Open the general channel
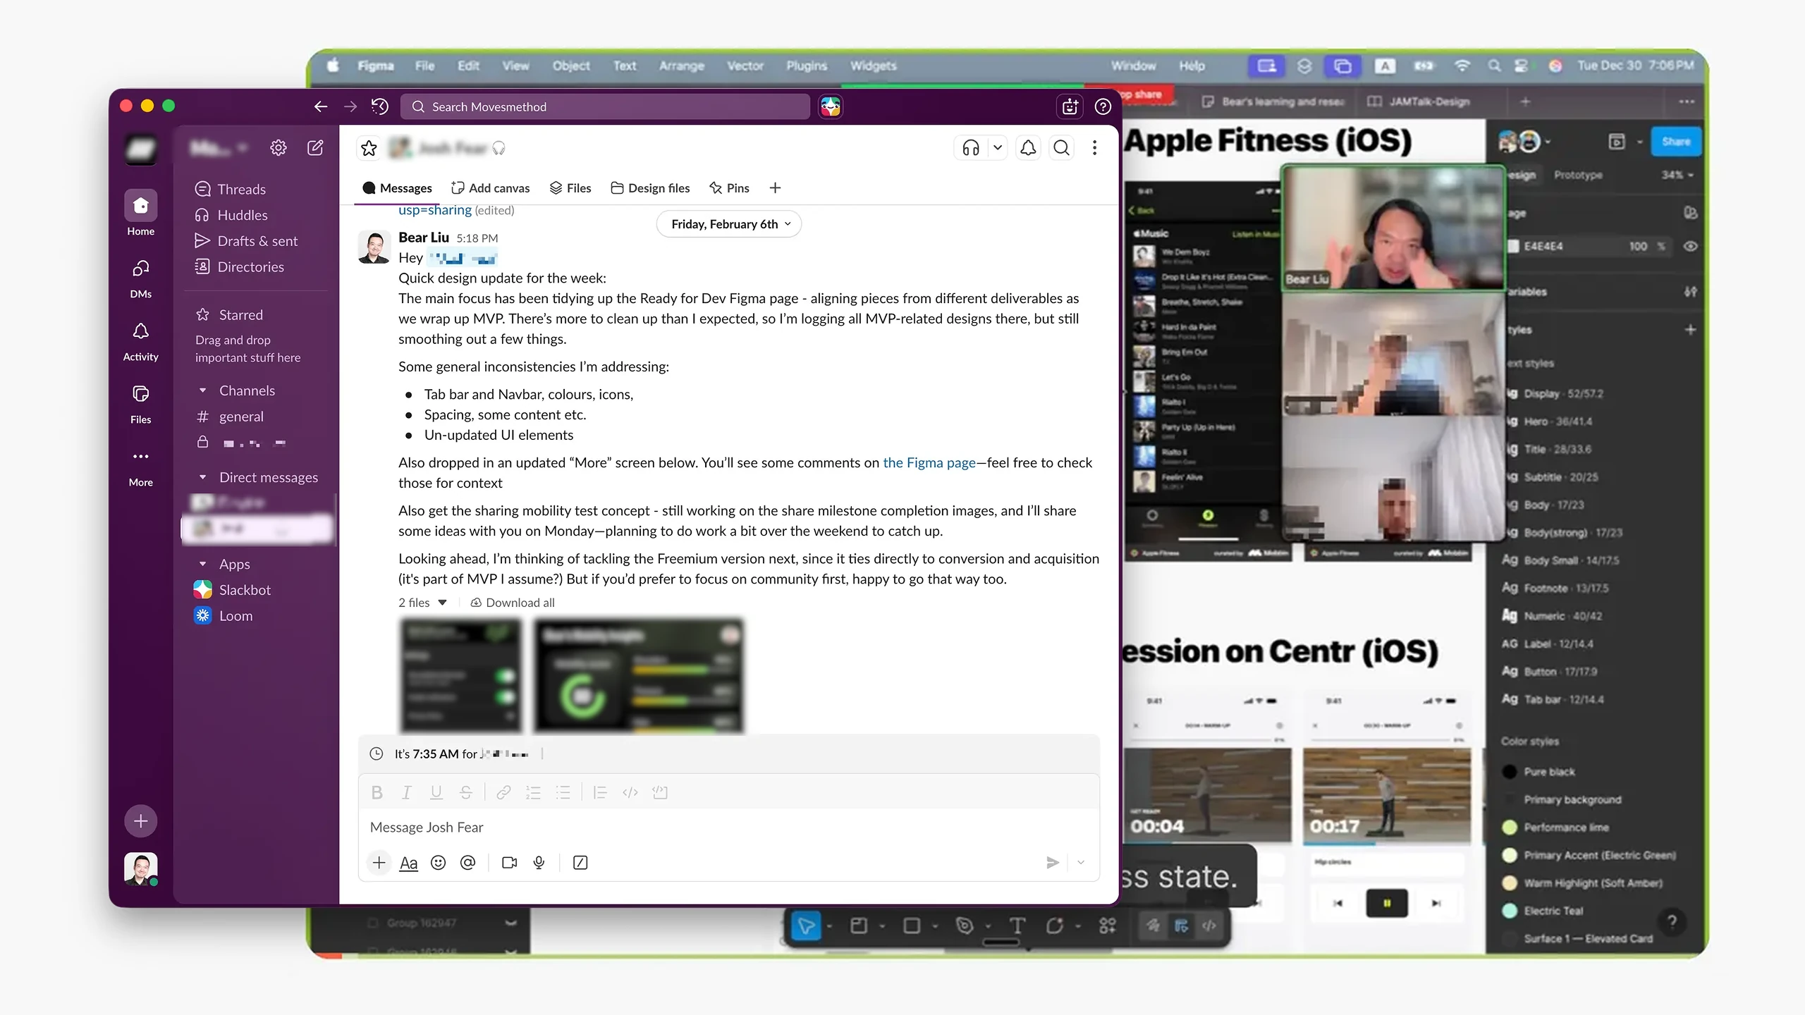 [241, 417]
